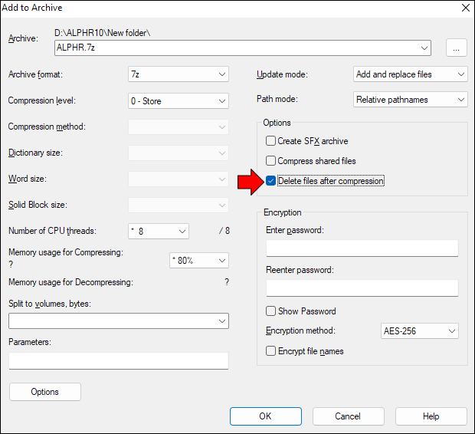This screenshot has height=434, width=475.
Task: Expand the archive name ALPHR.7z dropdown arrow
Action: (424, 48)
